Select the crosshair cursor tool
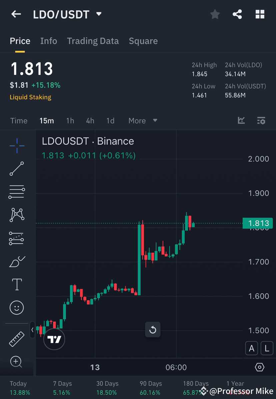This screenshot has height=399, width=276. tap(17, 145)
